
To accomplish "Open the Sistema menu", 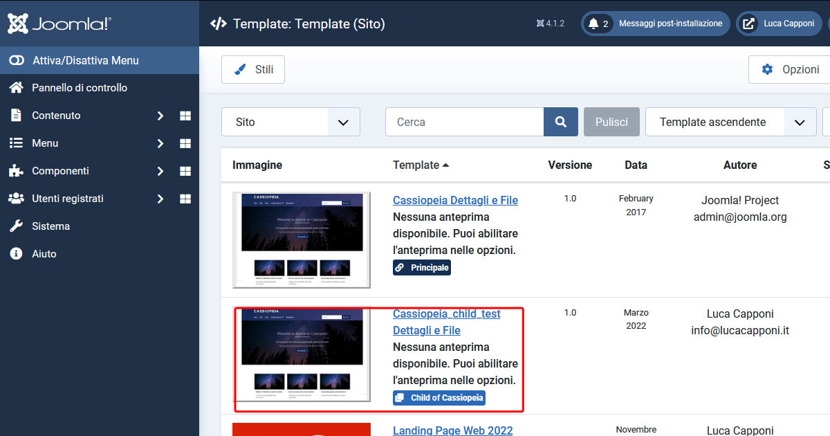I will pos(50,226).
